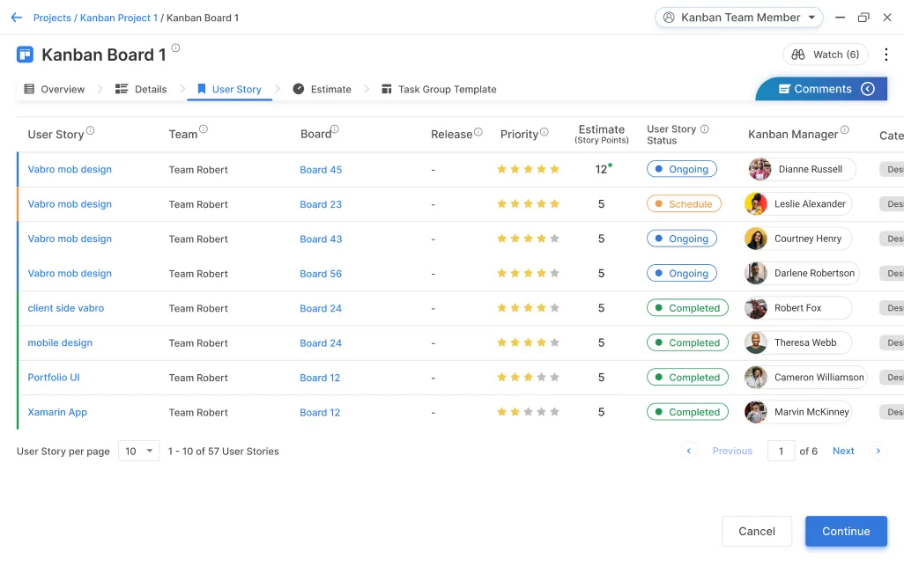Image resolution: width=904 pixels, height=581 pixels.
Task: Click the Watch (6) button
Action: pos(826,55)
